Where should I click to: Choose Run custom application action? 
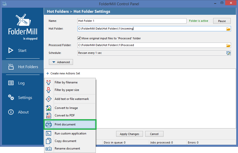click(x=70, y=133)
